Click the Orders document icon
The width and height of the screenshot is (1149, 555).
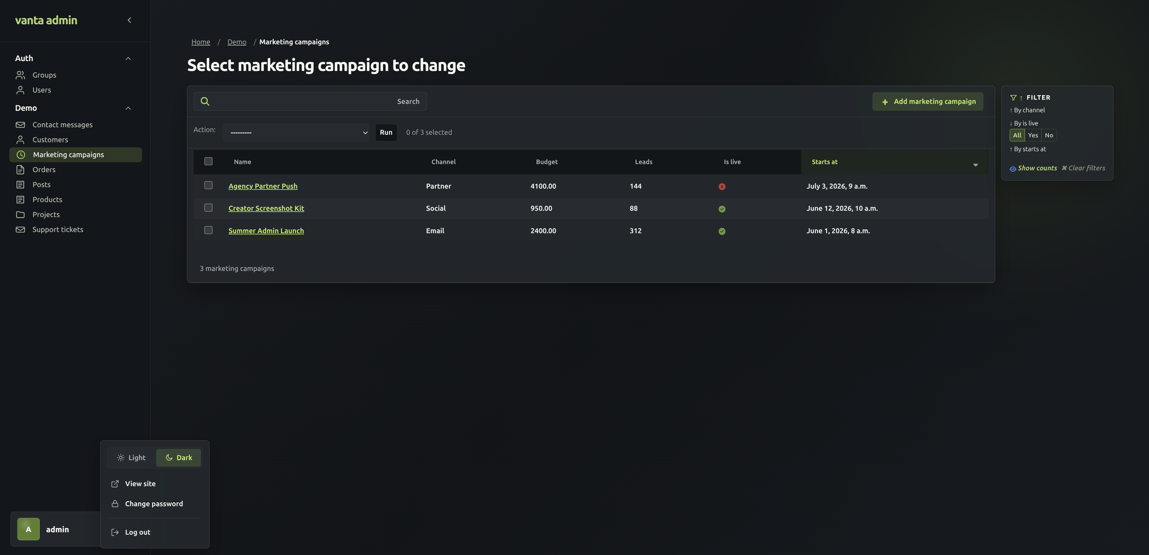[x=20, y=169]
